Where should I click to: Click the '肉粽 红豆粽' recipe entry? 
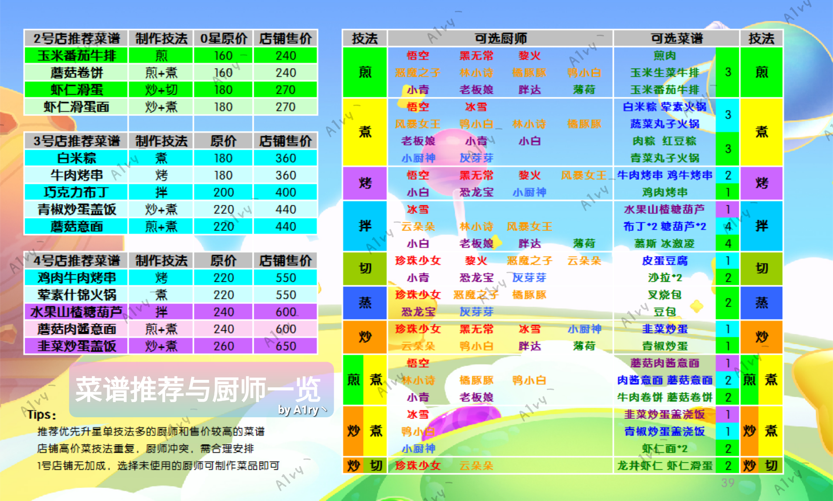[x=665, y=141]
